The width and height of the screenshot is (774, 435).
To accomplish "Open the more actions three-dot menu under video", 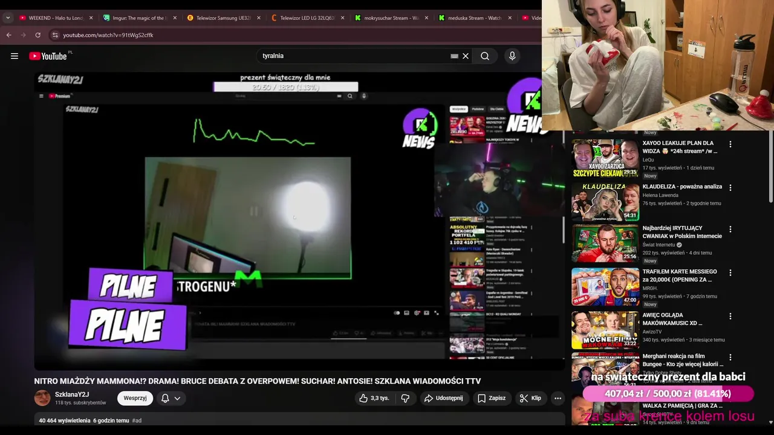I will [558, 398].
